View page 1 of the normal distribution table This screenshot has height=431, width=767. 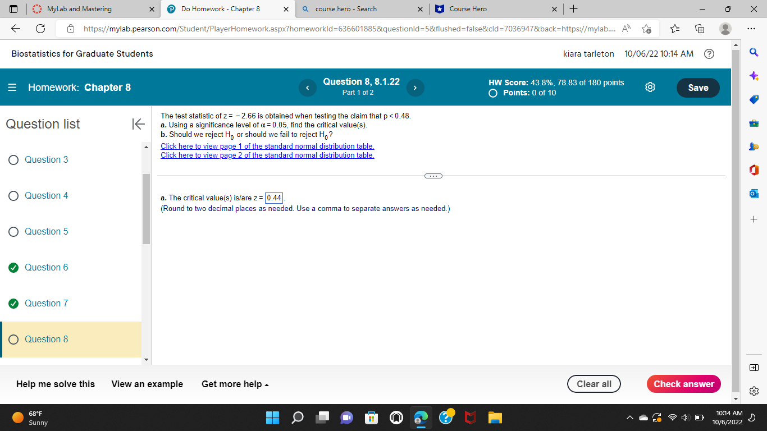pyautogui.click(x=267, y=146)
